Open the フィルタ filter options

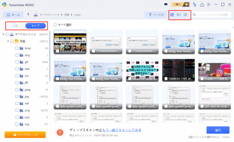click(x=156, y=15)
